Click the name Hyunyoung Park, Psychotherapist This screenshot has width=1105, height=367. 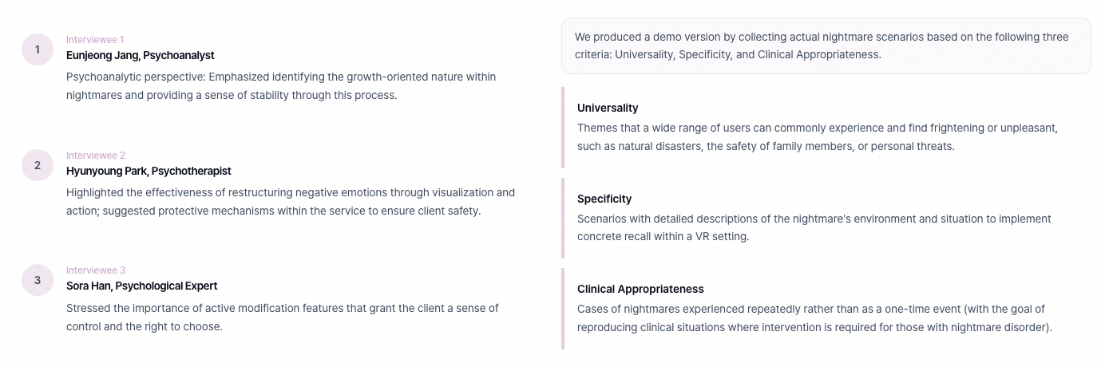149,171
